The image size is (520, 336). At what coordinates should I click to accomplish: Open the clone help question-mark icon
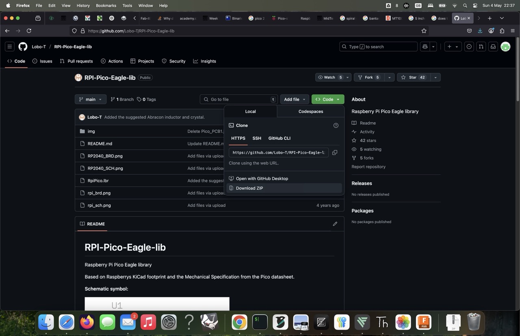click(336, 126)
